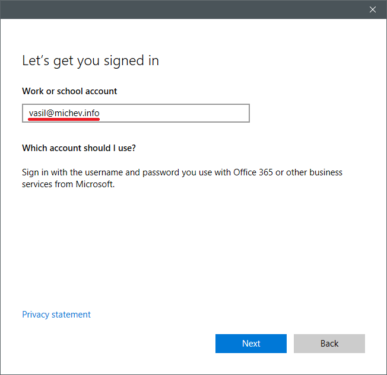Click the blank area above Privacy statement
The image size is (387, 375).
[x=178, y=255]
